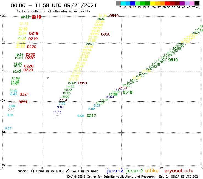Click wave height value 22.64
This screenshot has height=179, width=203.
[x=22, y=33]
